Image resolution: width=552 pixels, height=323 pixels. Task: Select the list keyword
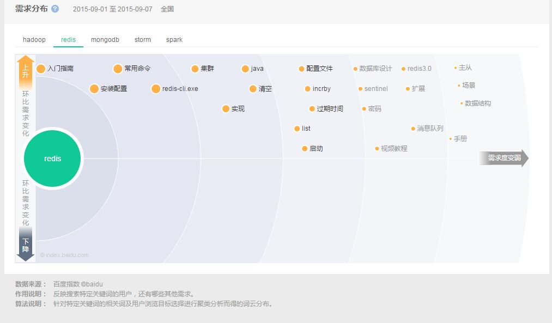[x=302, y=129]
